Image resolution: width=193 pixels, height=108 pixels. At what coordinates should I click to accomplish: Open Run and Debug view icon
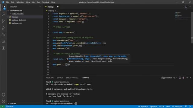pos(3,28)
